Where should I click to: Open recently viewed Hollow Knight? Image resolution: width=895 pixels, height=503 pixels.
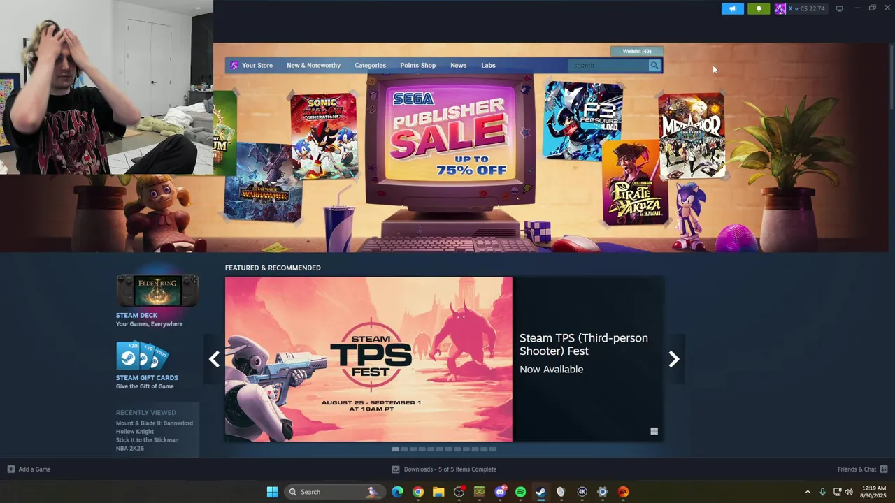pyautogui.click(x=135, y=432)
